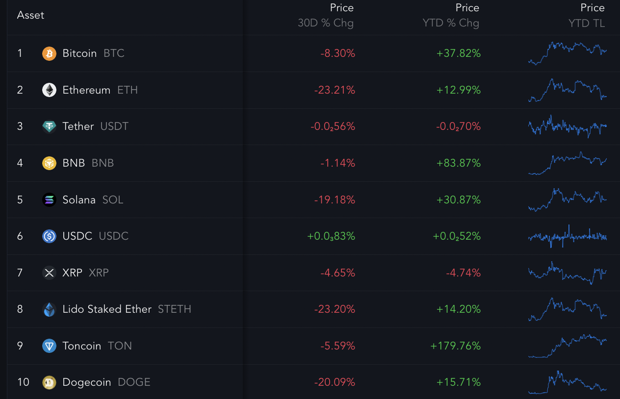Click the Ethereum diamond logo icon

[49, 90]
